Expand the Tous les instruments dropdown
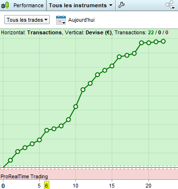 [x=81, y=5]
